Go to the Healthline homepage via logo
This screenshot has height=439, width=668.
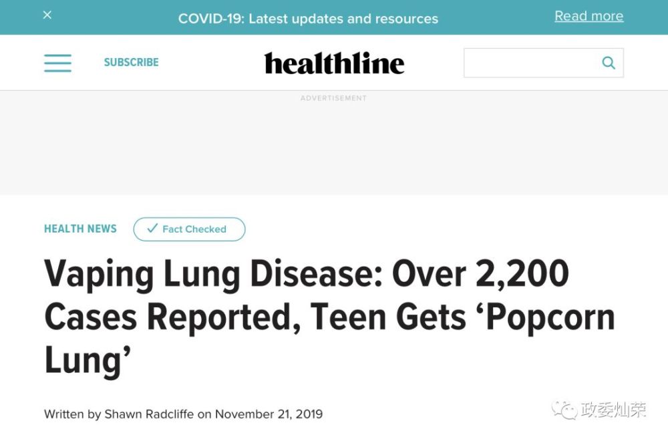click(x=334, y=63)
